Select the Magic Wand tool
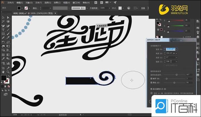 click(3, 22)
